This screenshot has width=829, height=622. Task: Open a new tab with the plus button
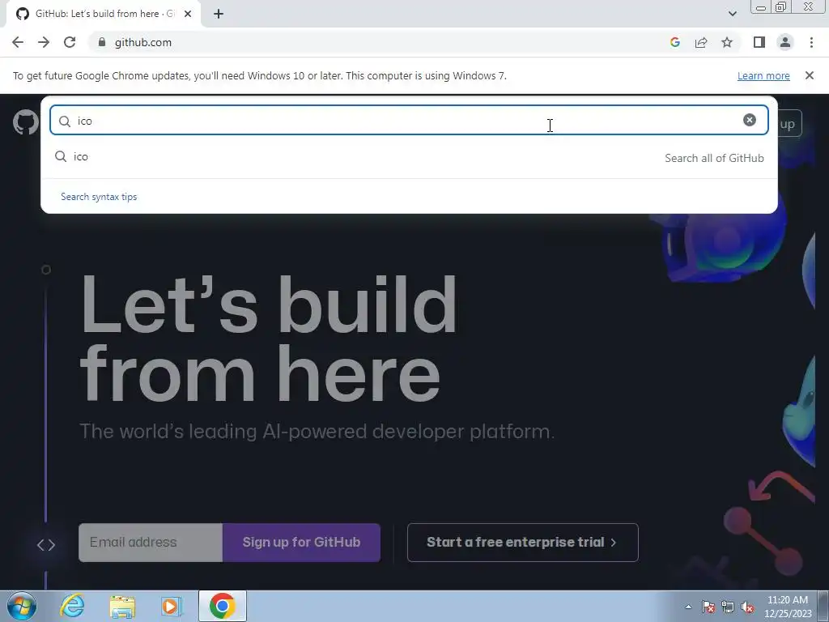tap(219, 14)
